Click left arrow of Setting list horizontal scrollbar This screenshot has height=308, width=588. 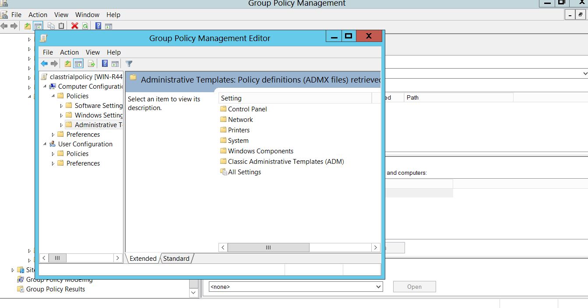(223, 248)
